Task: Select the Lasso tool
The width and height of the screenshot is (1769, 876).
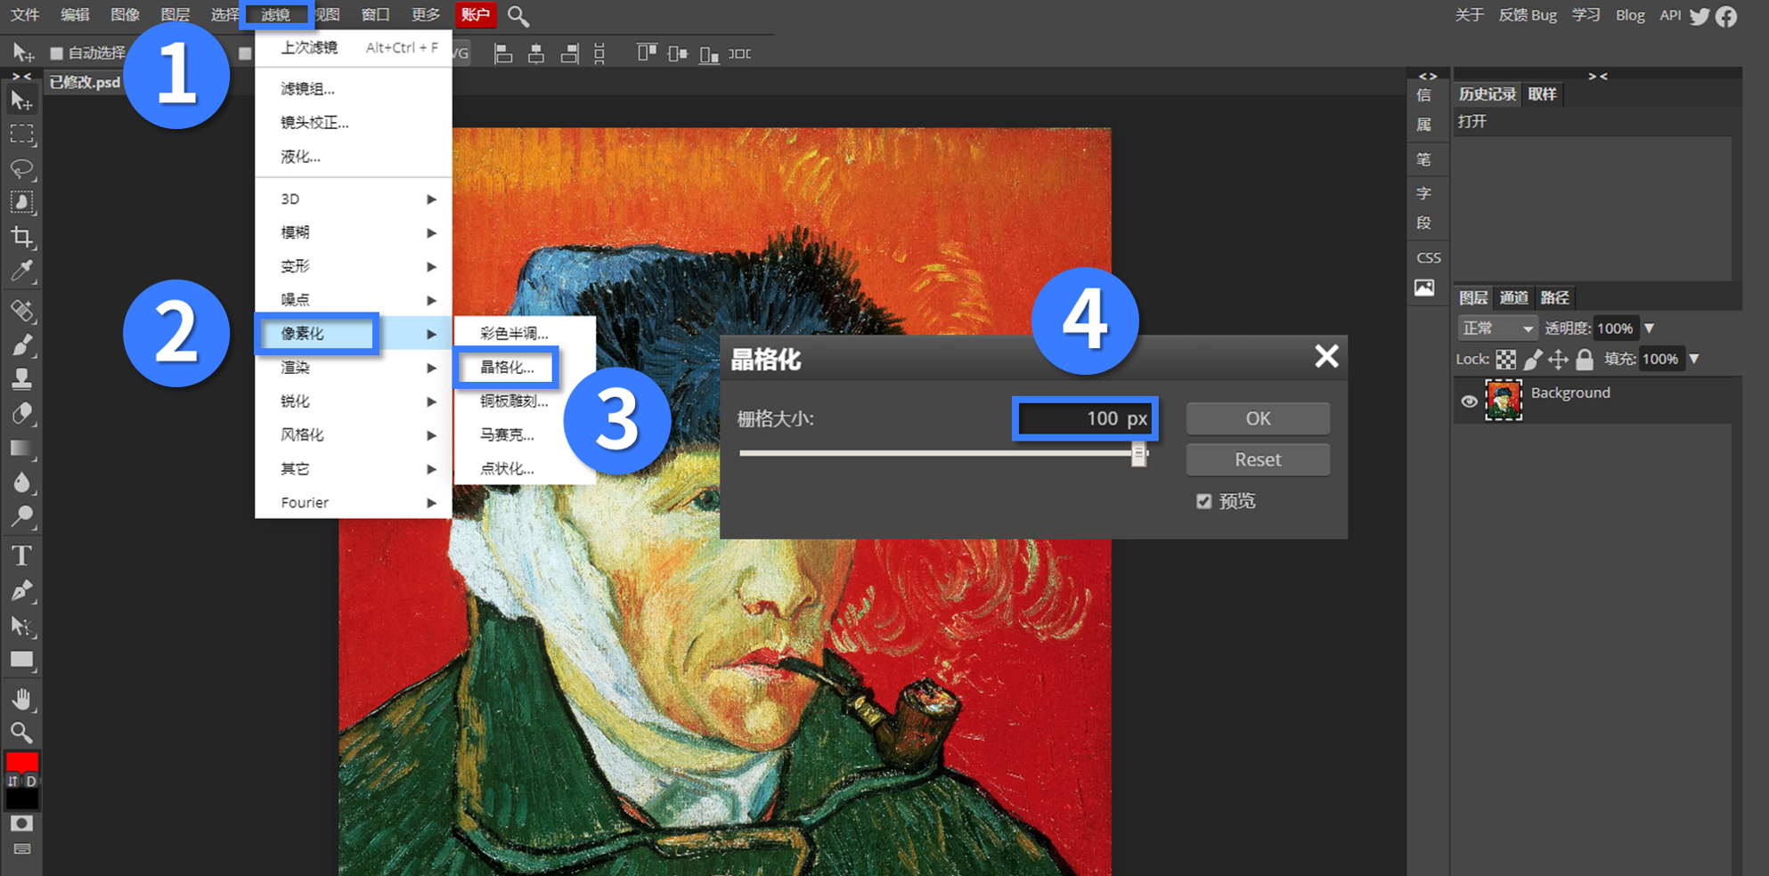Action: pyautogui.click(x=21, y=168)
